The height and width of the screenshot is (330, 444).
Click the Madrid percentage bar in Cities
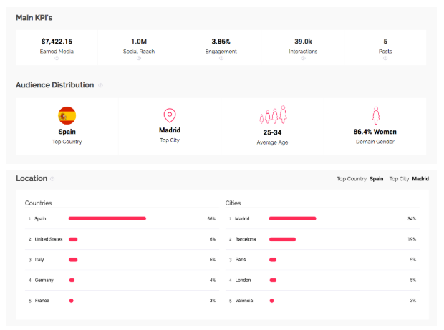[292, 218]
